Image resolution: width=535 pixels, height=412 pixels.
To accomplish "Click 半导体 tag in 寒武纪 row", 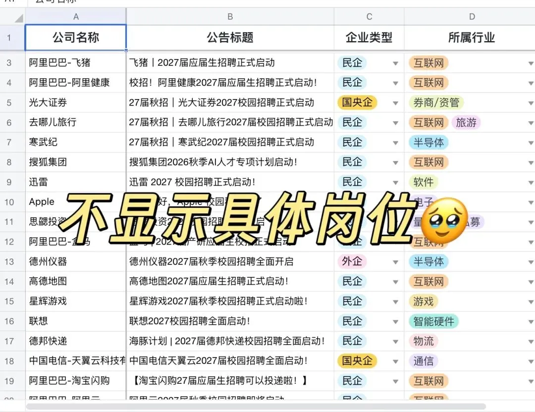I will (x=428, y=143).
